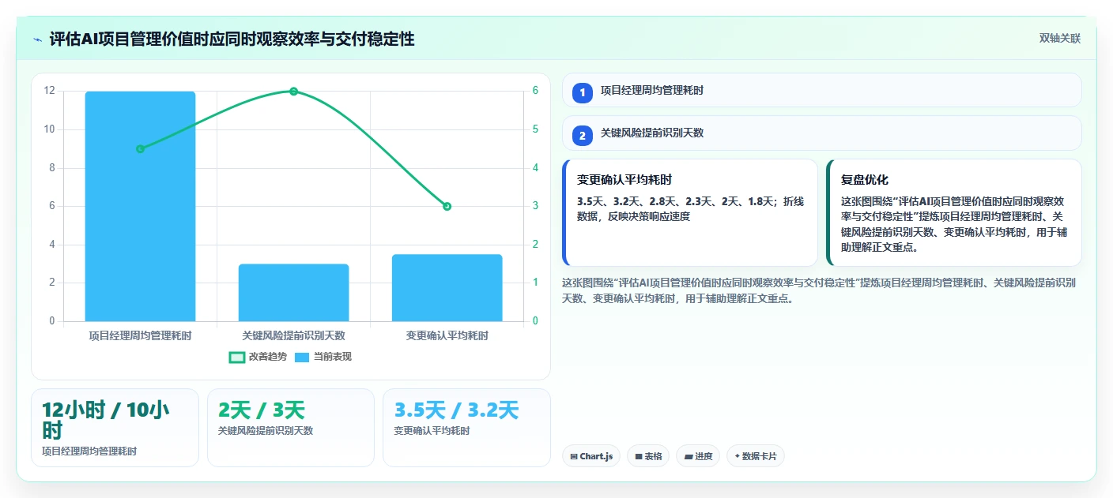Click the icon in the 进度 chip
This screenshot has width=1113, height=498.
pos(689,457)
